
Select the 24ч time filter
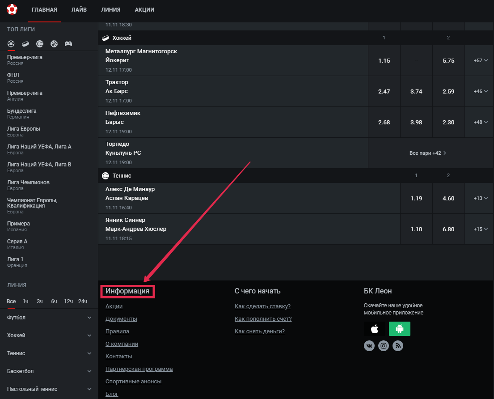[x=82, y=301]
